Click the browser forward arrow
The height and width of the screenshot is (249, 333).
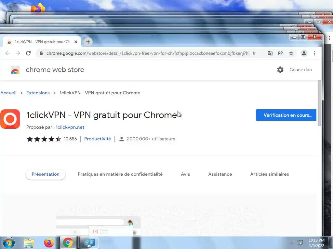tap(18, 53)
